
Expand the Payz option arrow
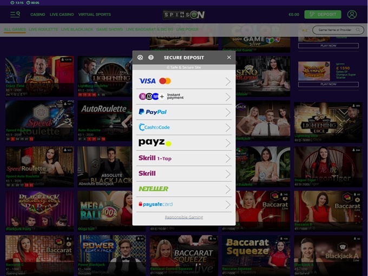(228, 143)
